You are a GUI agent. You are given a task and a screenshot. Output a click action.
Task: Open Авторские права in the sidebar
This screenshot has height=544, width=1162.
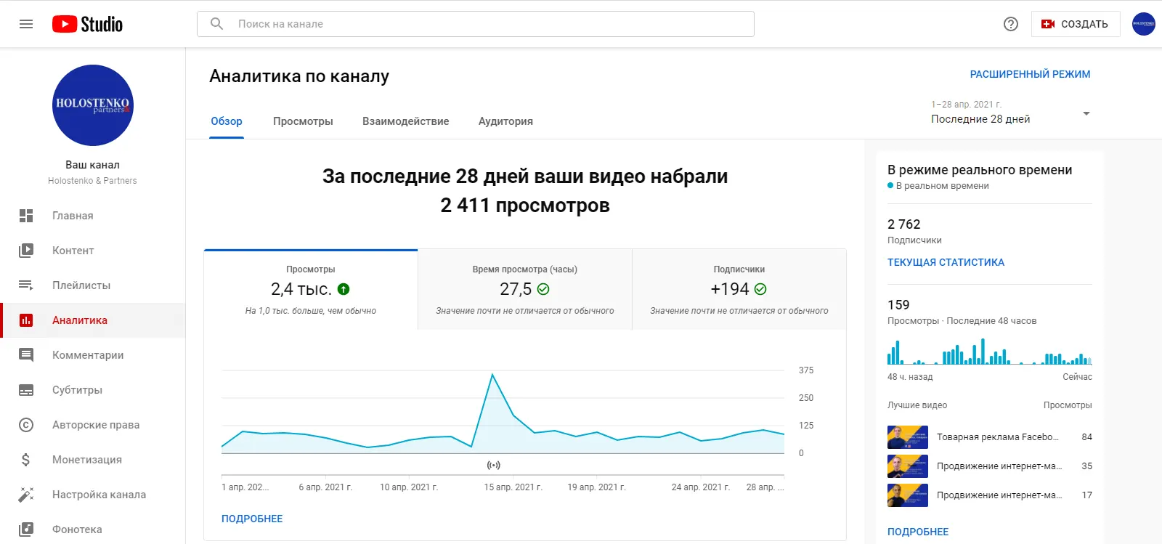[93, 425]
